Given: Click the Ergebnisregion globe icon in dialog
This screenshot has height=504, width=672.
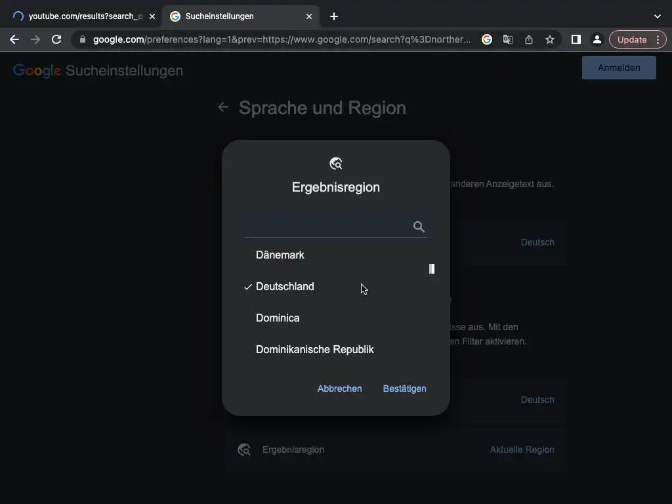Looking at the screenshot, I should pyautogui.click(x=336, y=163).
